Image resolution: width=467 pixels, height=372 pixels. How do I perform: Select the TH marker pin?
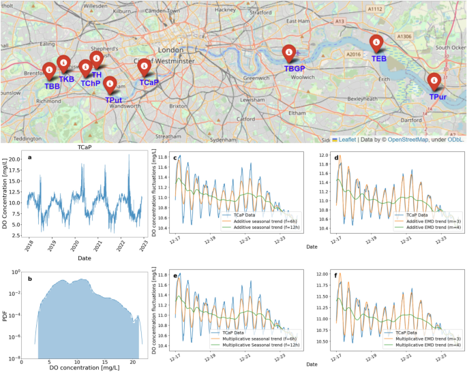coord(96,61)
